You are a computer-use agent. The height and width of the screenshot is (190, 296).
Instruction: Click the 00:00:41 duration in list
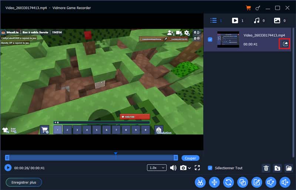pos(250,44)
